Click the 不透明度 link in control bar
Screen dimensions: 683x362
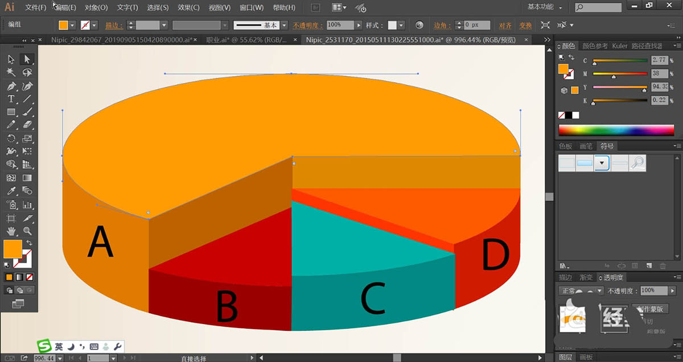308,25
